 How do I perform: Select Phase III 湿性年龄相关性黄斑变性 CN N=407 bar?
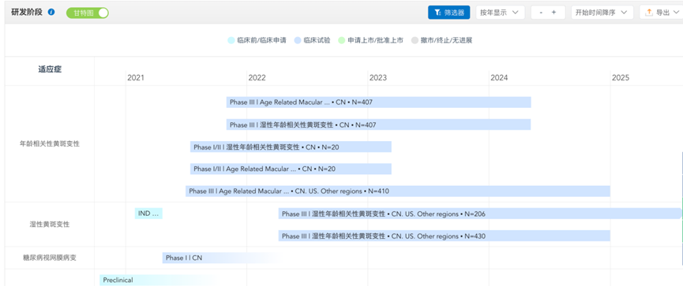point(378,124)
